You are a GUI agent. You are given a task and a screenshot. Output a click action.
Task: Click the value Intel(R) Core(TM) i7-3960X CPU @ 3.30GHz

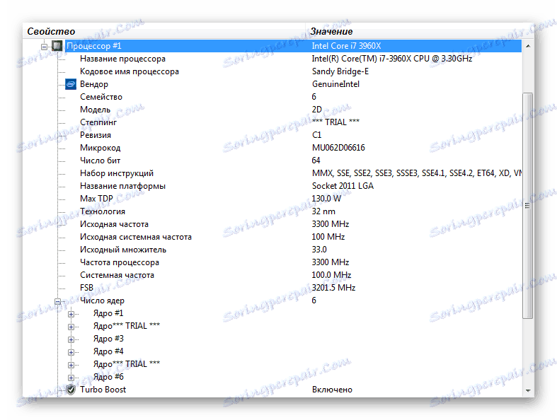click(392, 59)
